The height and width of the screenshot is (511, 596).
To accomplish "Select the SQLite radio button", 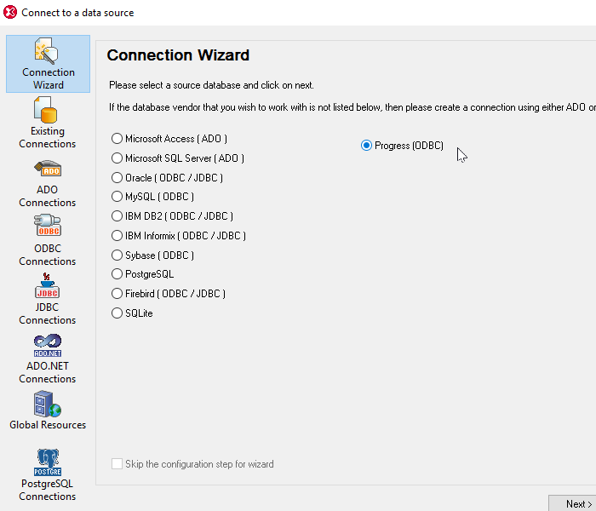I will point(117,313).
